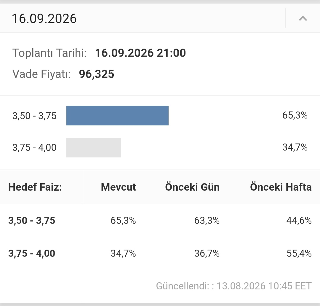Click the Mevcut column header
Viewport: 320px width, 306px height.
click(118, 187)
